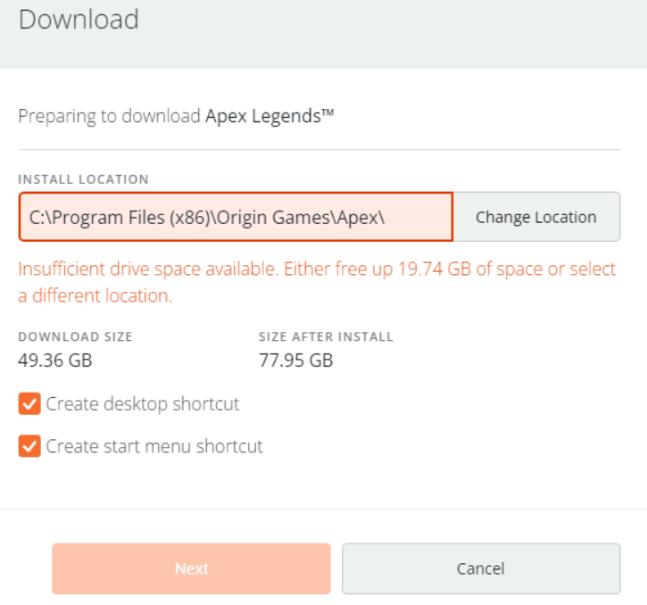Click the "Create desktop shortcut" label text
This screenshot has width=647, height=605.
click(143, 403)
